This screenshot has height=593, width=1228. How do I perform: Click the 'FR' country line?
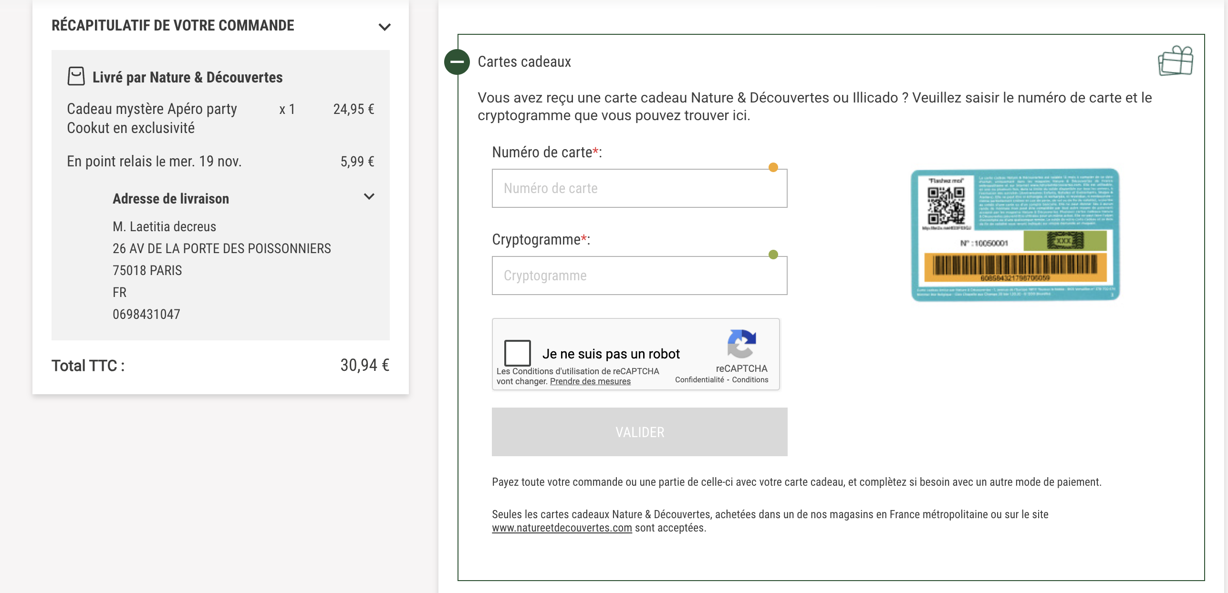tap(119, 292)
